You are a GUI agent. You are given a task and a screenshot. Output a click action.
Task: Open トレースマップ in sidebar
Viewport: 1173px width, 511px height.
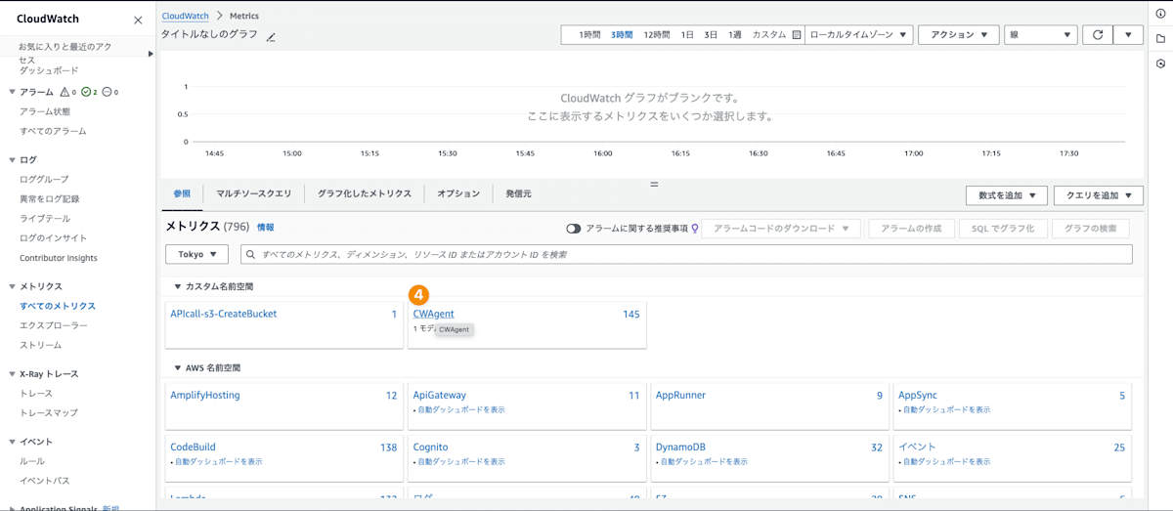click(x=49, y=412)
